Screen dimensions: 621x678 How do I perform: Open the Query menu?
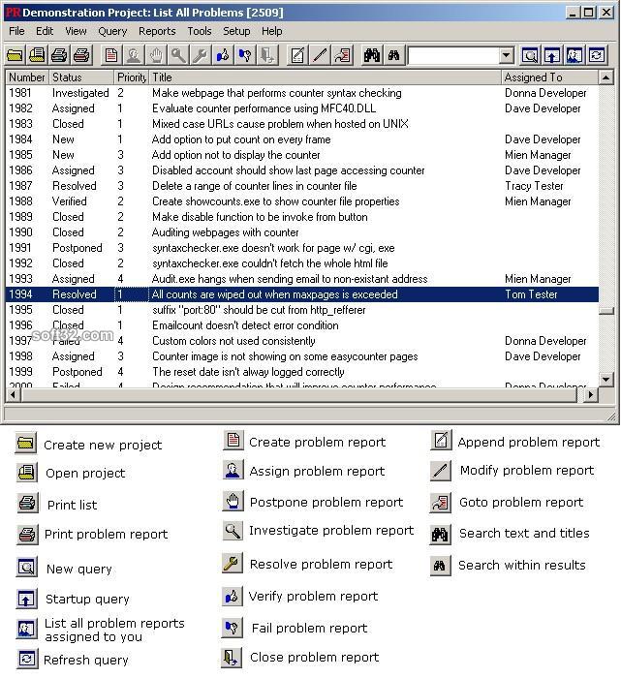tap(112, 31)
